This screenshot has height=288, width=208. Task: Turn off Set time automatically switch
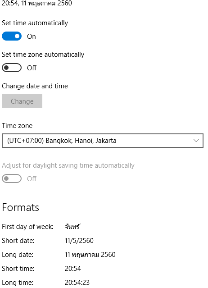12,36
